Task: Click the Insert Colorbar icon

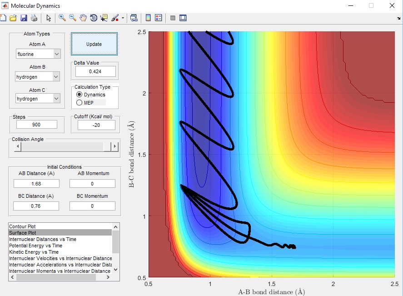Action: tap(148, 18)
